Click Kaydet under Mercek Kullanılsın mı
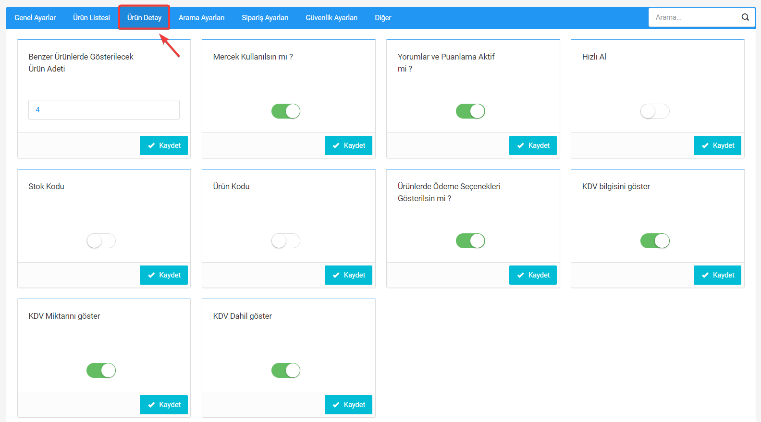The image size is (761, 422). (348, 145)
